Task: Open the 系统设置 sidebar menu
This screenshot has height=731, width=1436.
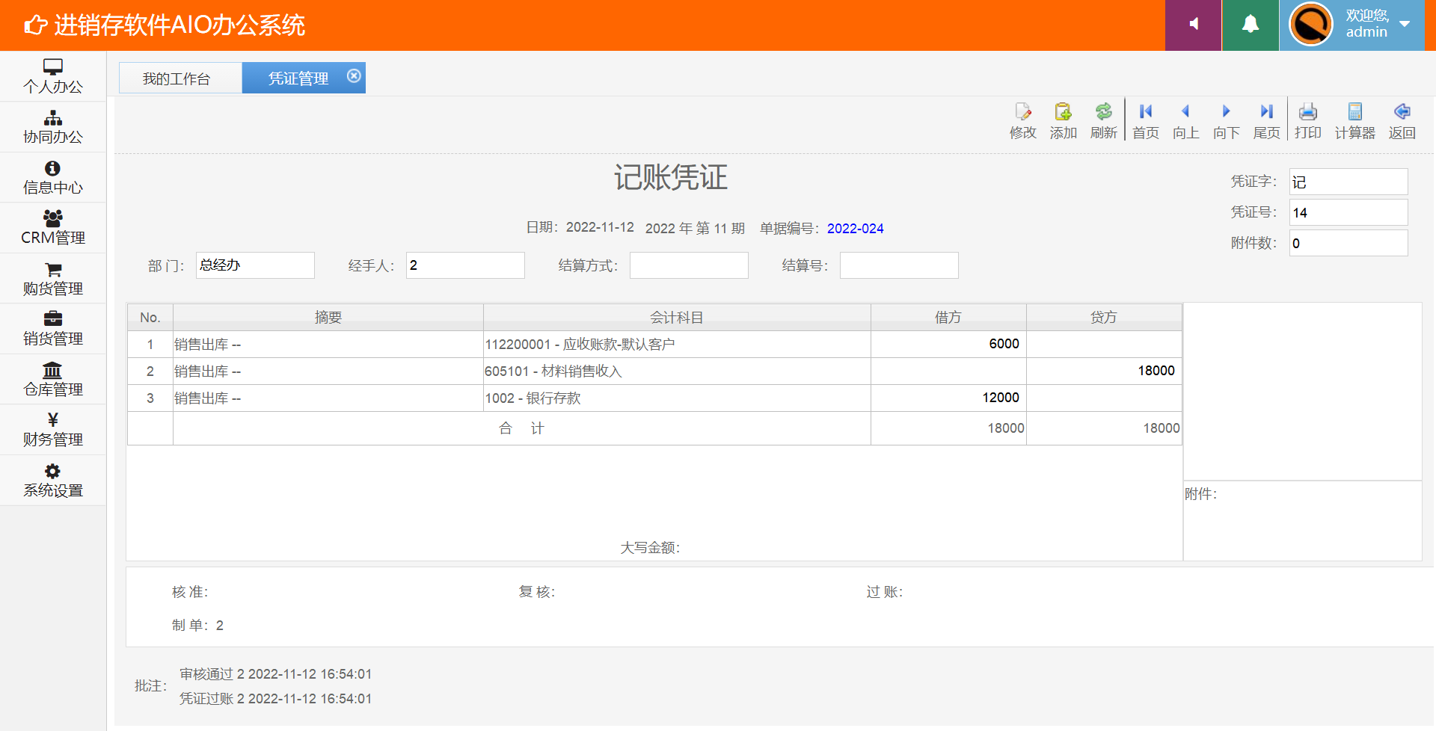Action: pyautogui.click(x=52, y=481)
